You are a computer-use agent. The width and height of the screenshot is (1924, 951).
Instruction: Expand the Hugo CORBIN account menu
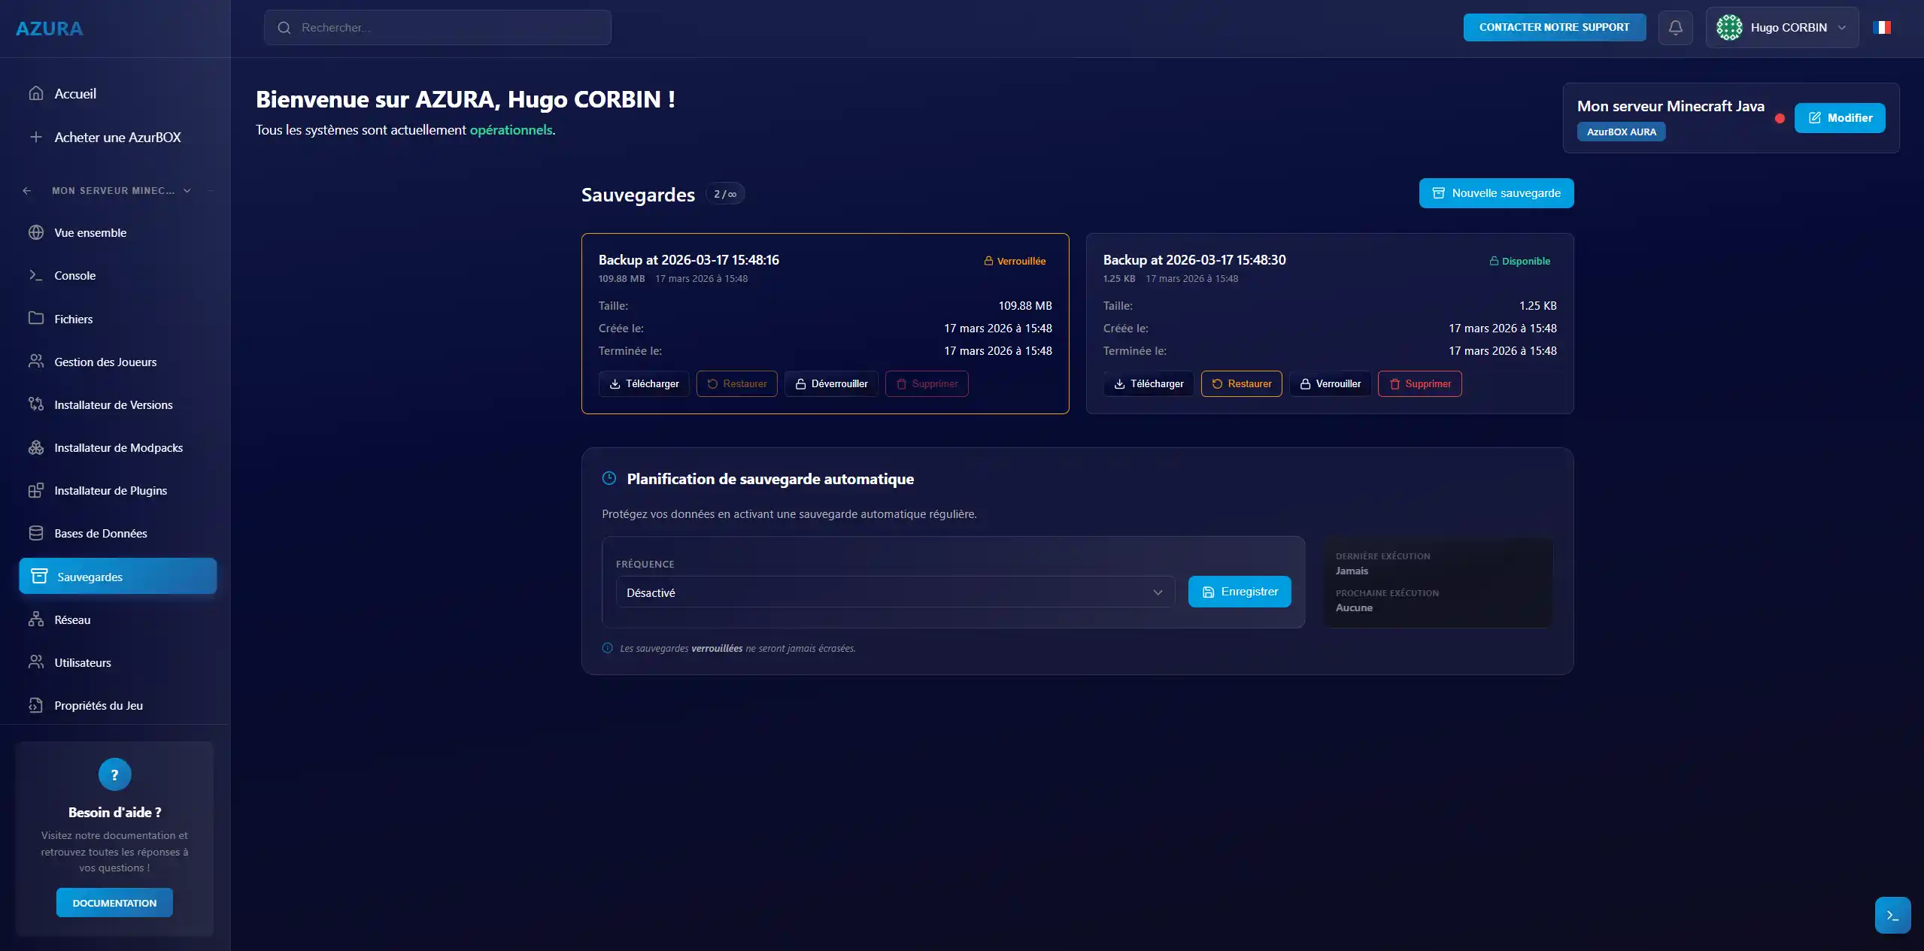point(1842,28)
